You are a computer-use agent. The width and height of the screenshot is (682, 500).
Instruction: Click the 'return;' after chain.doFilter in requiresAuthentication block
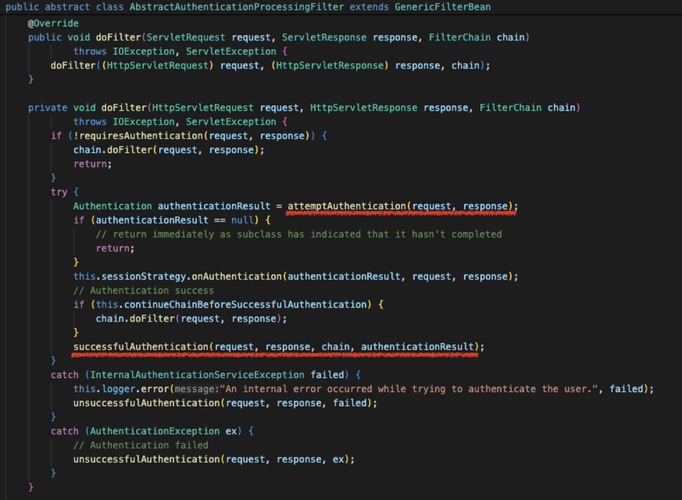pyautogui.click(x=93, y=164)
